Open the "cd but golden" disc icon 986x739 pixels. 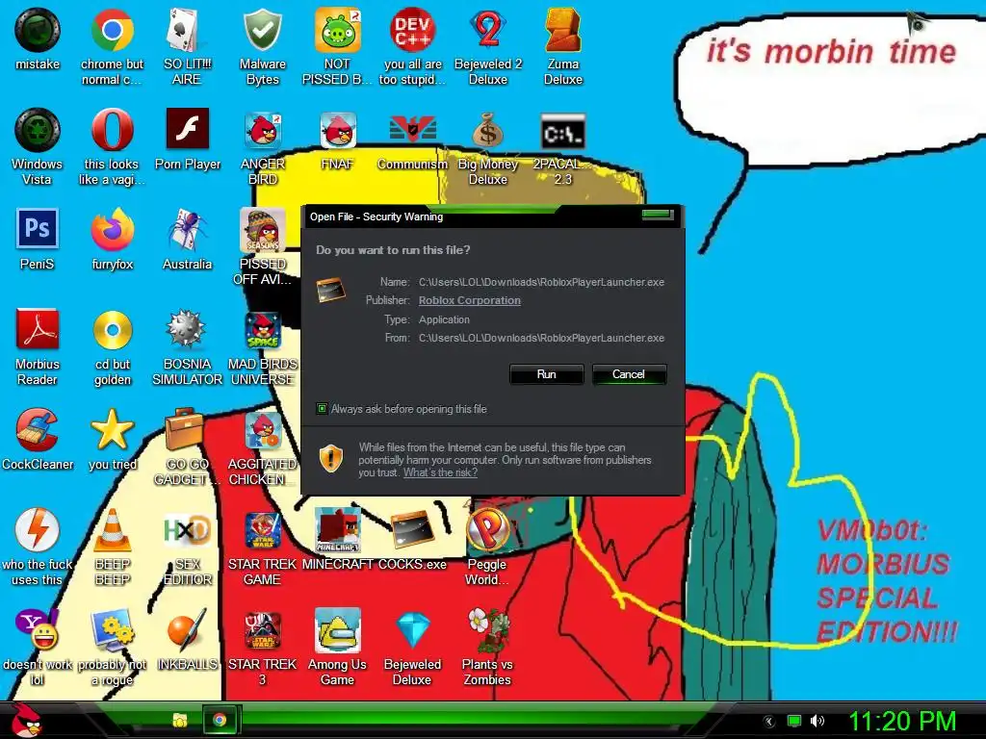pos(112,330)
